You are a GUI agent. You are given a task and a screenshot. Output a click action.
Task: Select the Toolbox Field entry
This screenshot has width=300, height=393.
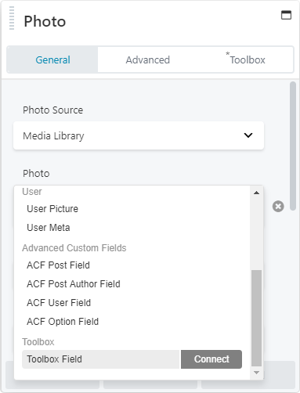pos(101,359)
